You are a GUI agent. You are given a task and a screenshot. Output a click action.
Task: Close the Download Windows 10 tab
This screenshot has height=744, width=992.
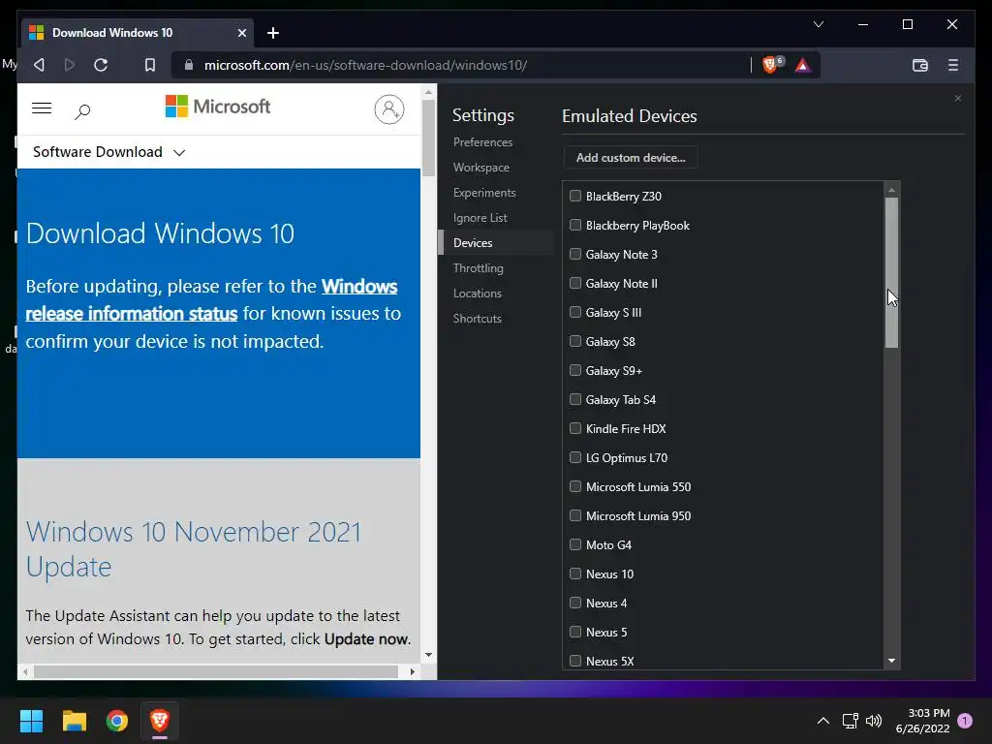coord(241,33)
